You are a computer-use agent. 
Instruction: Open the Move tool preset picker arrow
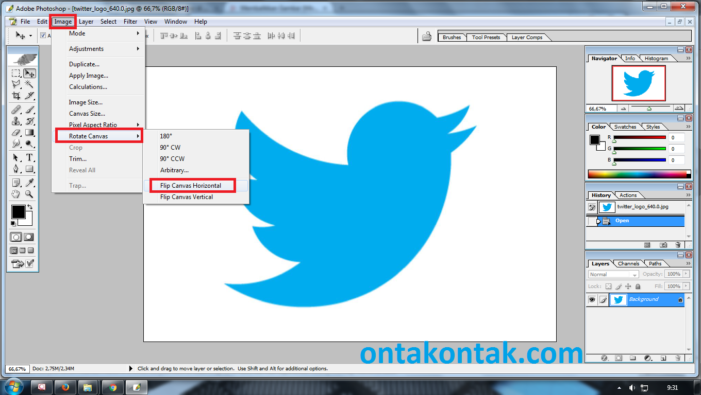30,35
